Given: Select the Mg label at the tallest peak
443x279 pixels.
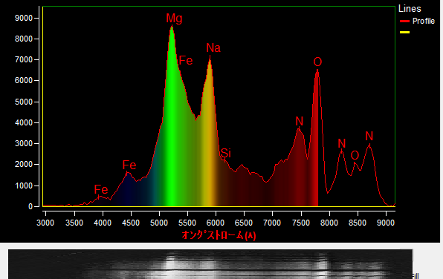Looking at the screenshot, I should pyautogui.click(x=174, y=19).
